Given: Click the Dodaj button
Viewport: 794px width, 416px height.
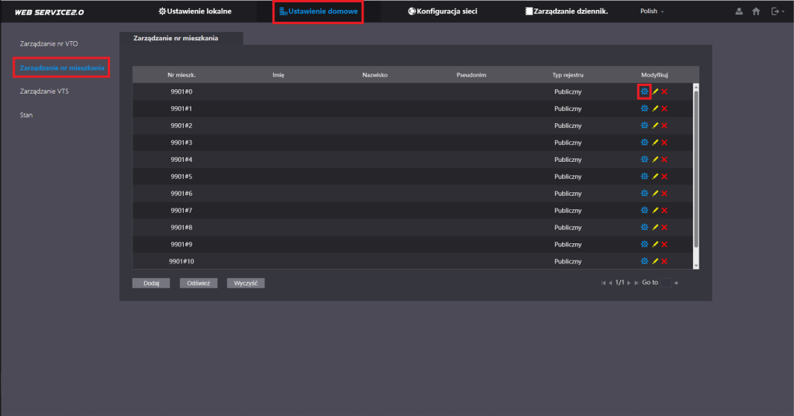Looking at the screenshot, I should (x=150, y=283).
